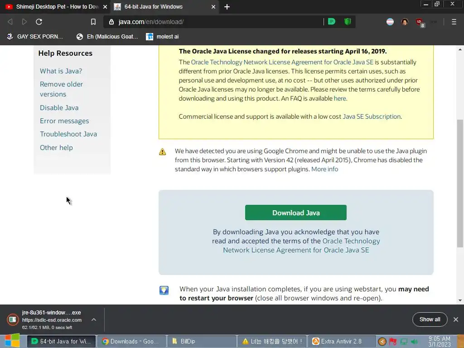Click the 'More info' Chrome plugin link

(324, 169)
